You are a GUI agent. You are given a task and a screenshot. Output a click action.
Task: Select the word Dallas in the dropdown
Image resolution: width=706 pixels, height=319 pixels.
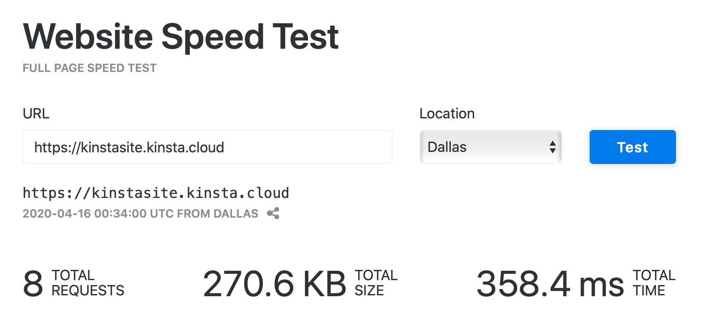point(447,147)
